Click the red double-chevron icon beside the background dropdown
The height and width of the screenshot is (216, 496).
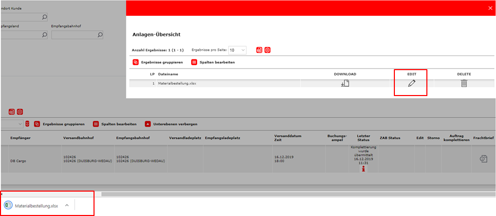coord(27,124)
